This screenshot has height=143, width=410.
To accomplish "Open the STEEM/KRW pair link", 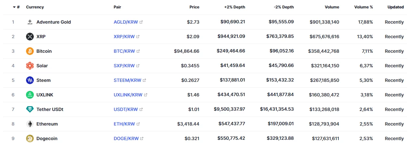I will (x=127, y=80).
